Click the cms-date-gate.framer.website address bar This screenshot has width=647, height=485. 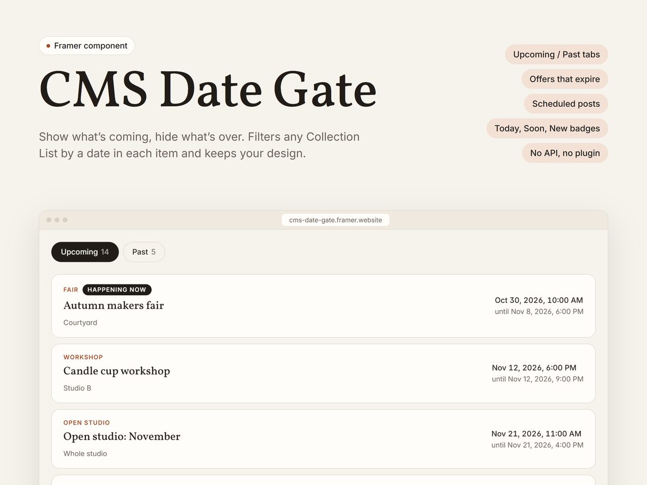[335, 220]
